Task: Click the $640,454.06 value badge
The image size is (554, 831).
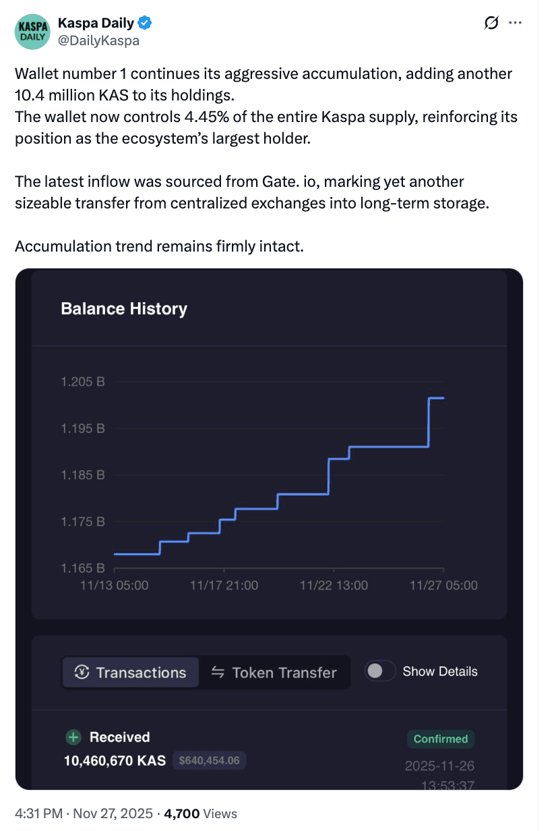Action: pos(210,761)
